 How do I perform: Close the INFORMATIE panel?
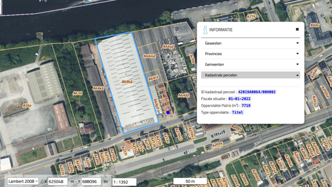297,29
